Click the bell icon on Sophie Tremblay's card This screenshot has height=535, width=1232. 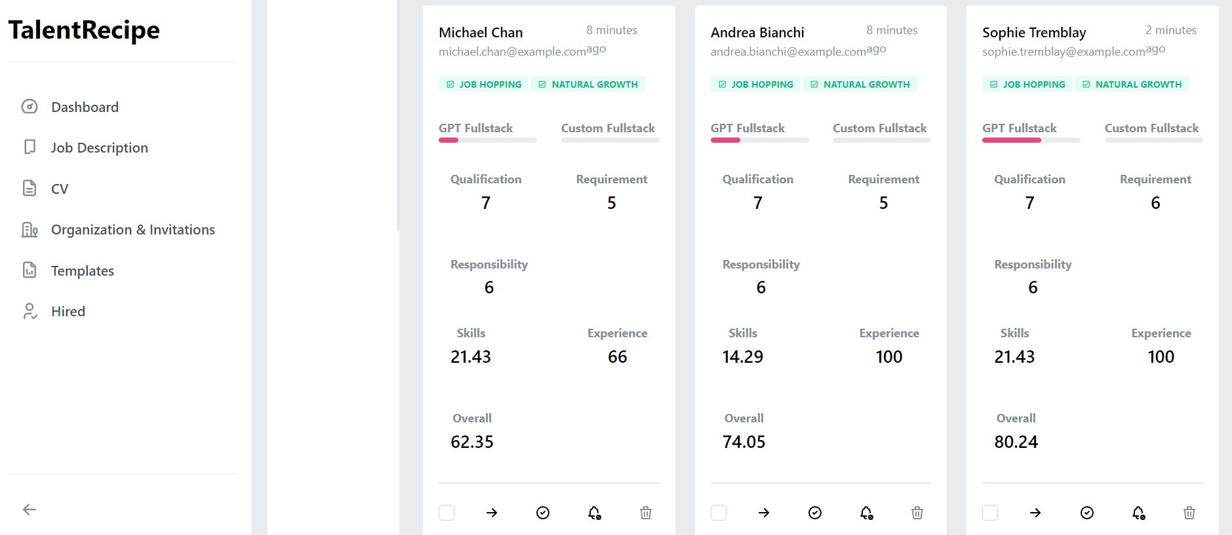1139,513
